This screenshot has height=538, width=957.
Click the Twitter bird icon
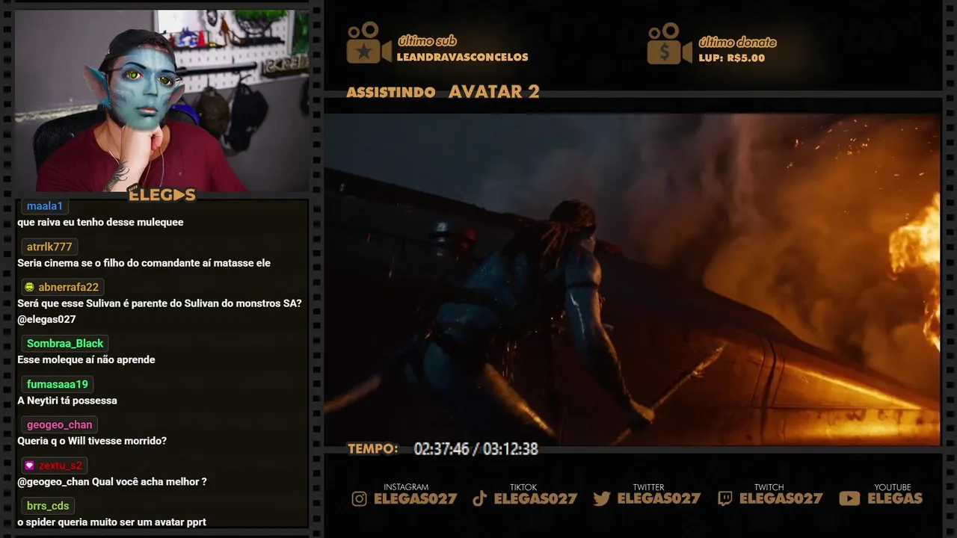click(602, 498)
